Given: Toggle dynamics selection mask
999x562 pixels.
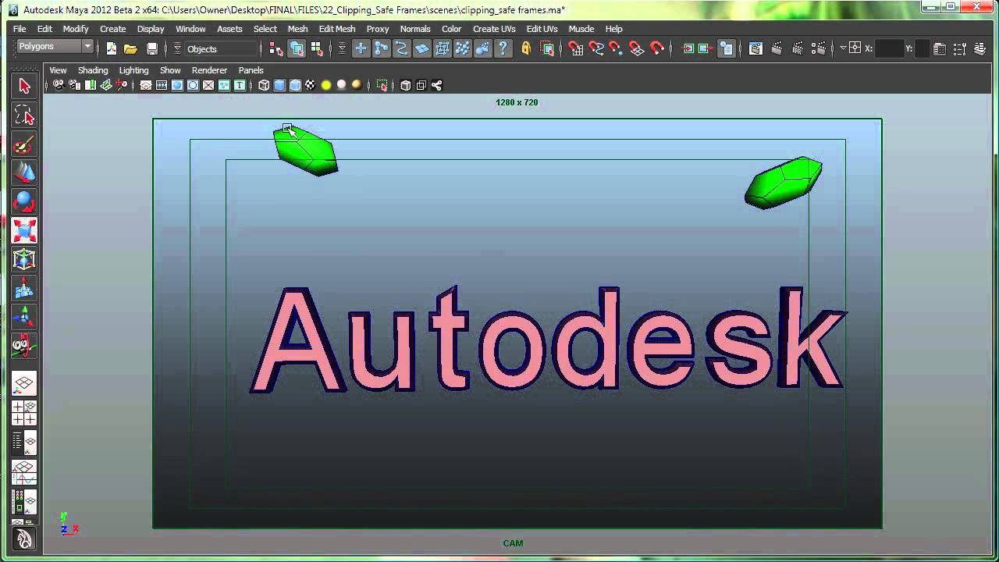Looking at the screenshot, I should click(462, 48).
